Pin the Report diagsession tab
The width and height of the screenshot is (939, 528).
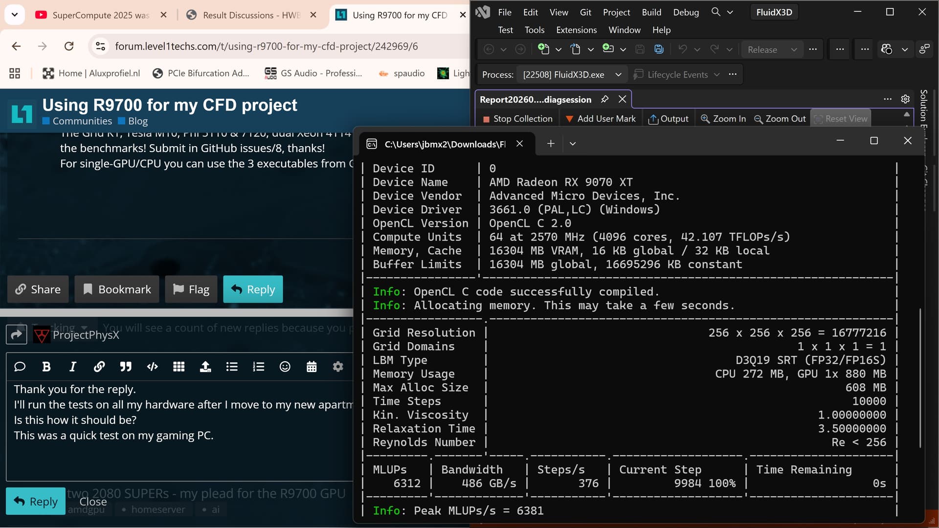pyautogui.click(x=605, y=99)
